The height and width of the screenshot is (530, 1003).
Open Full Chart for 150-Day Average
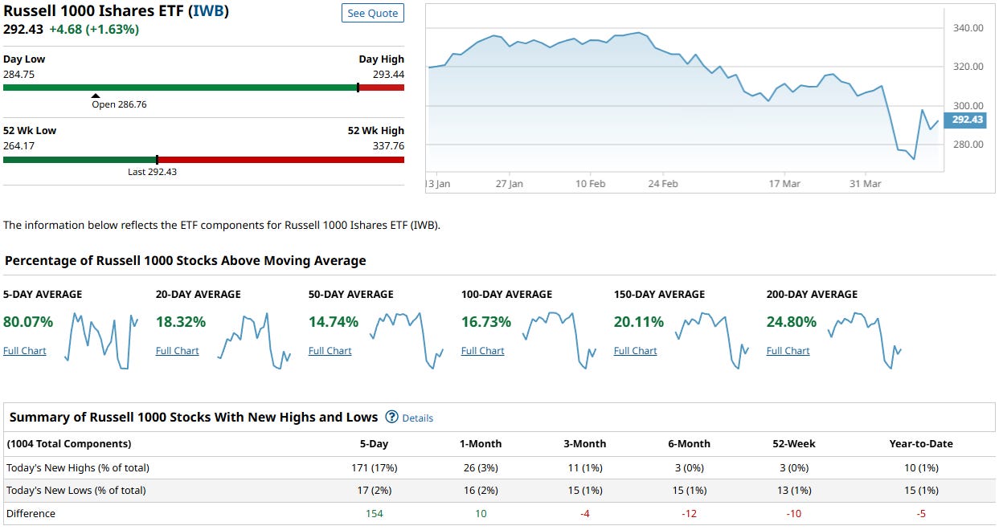point(636,351)
